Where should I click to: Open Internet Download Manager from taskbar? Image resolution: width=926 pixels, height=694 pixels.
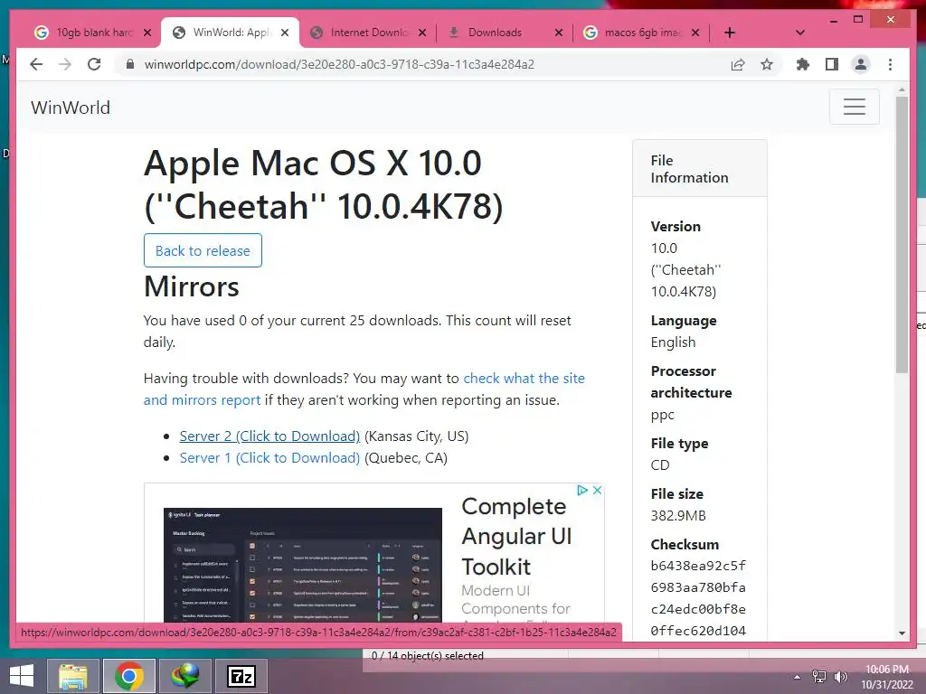[x=184, y=676]
